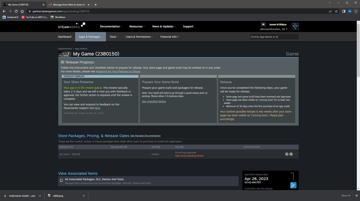Open the mail notification icon beside James M Bidace
The image size is (360, 201).
pos(263,24)
